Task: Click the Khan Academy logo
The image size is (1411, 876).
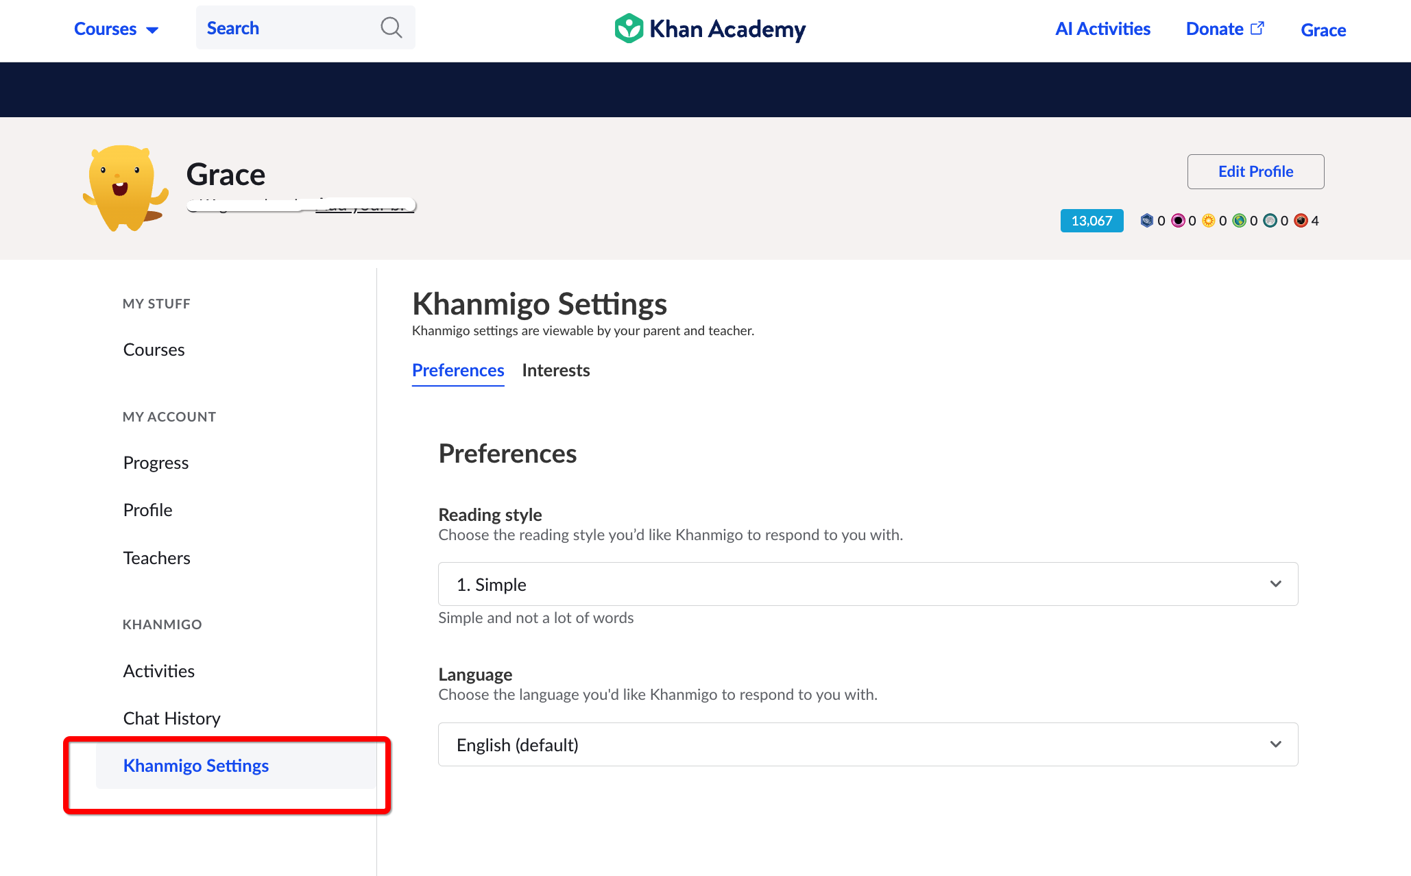Action: [x=709, y=28]
